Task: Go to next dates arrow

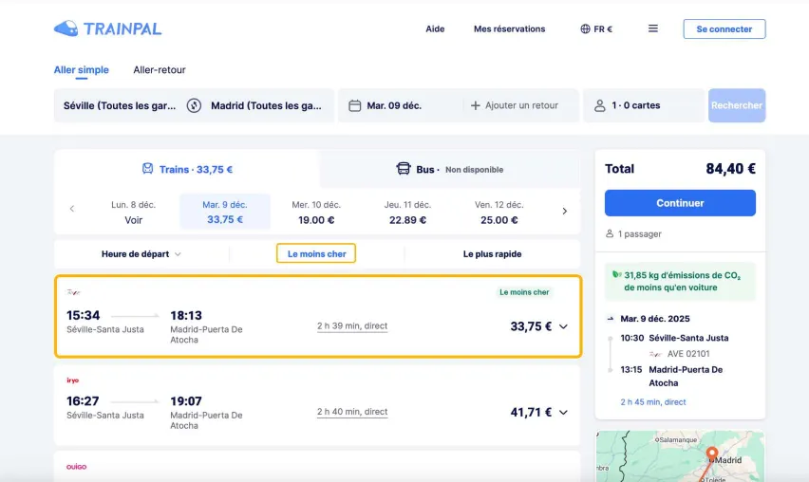Action: click(x=564, y=211)
